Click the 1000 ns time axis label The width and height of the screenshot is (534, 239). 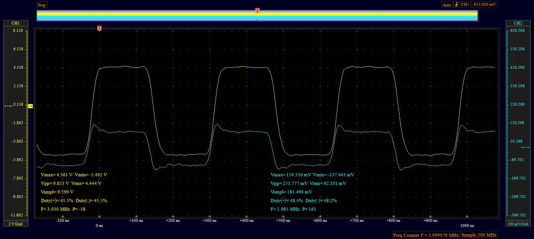click(x=467, y=226)
